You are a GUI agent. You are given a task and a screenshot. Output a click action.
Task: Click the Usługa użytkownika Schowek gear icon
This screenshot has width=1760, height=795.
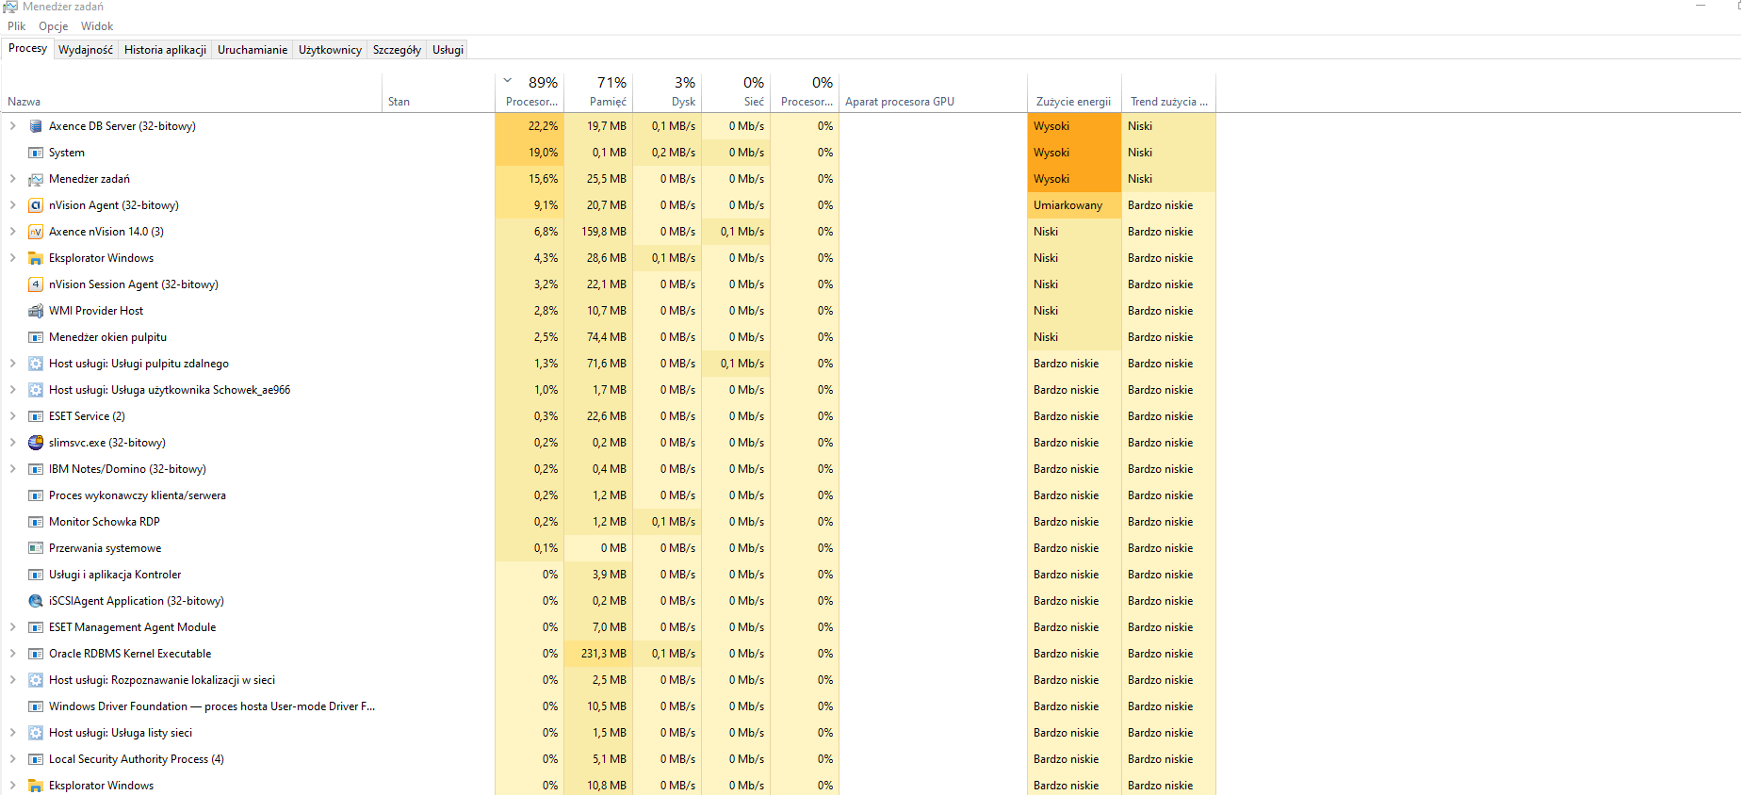(36, 390)
